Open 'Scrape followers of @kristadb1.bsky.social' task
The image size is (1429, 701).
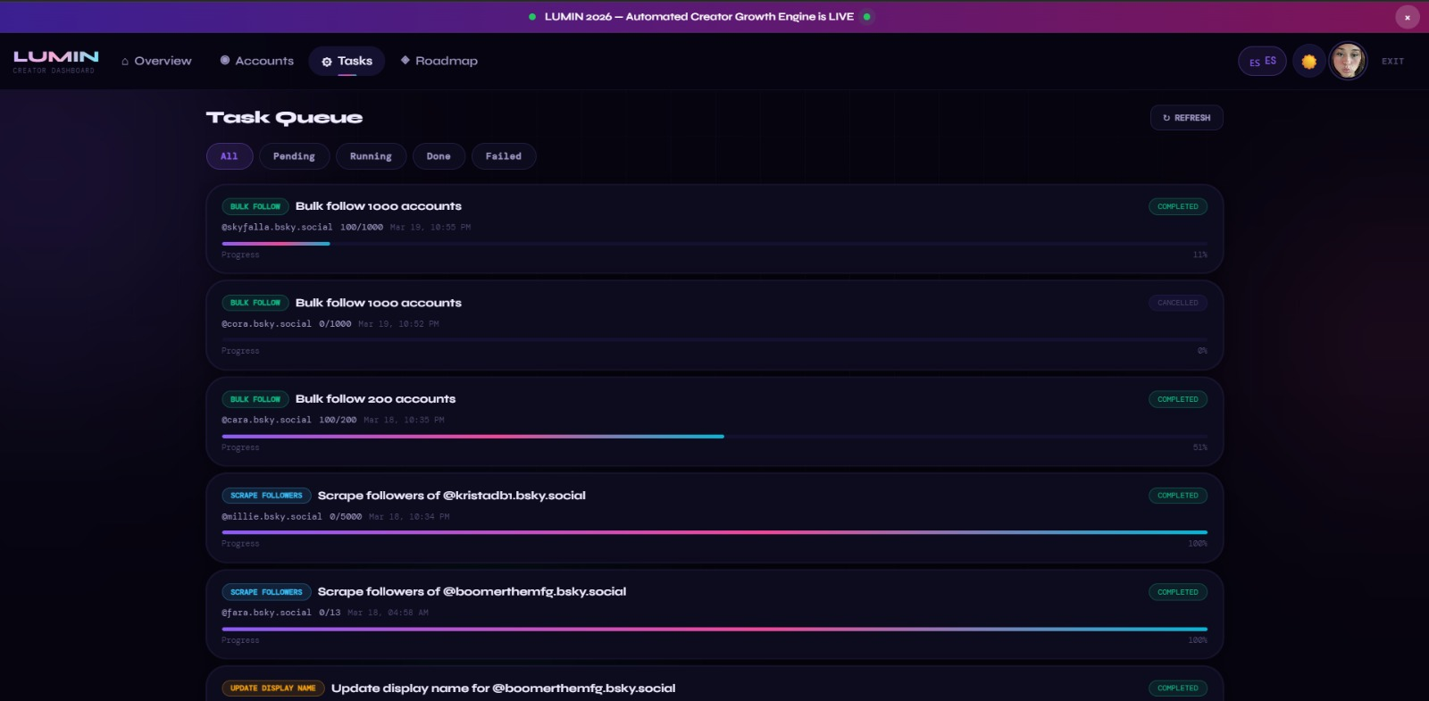452,496
